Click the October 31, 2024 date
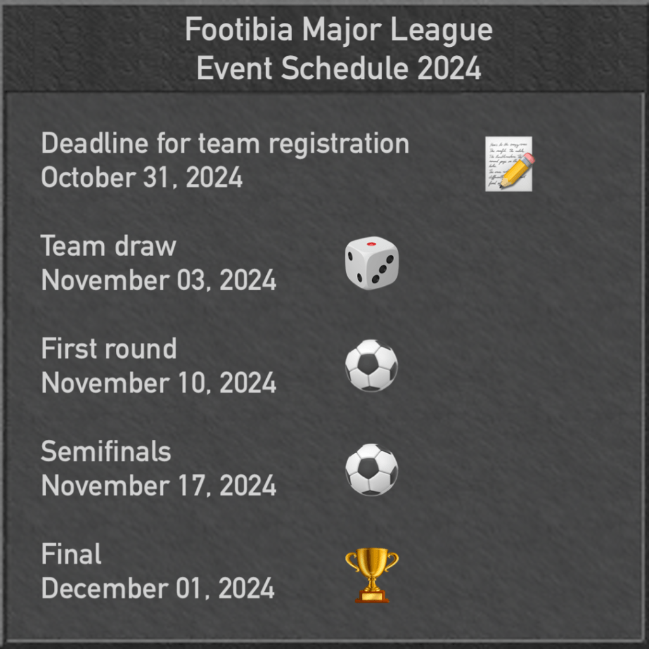Viewport: 649px width, 649px height. click(142, 178)
